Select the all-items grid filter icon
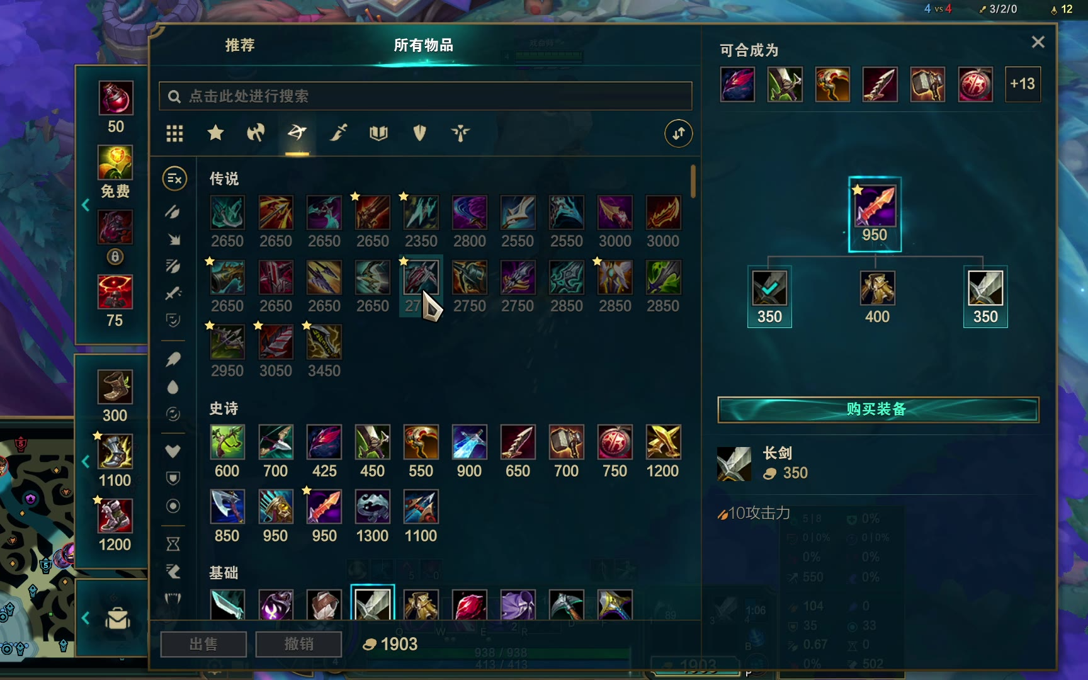 click(x=174, y=133)
